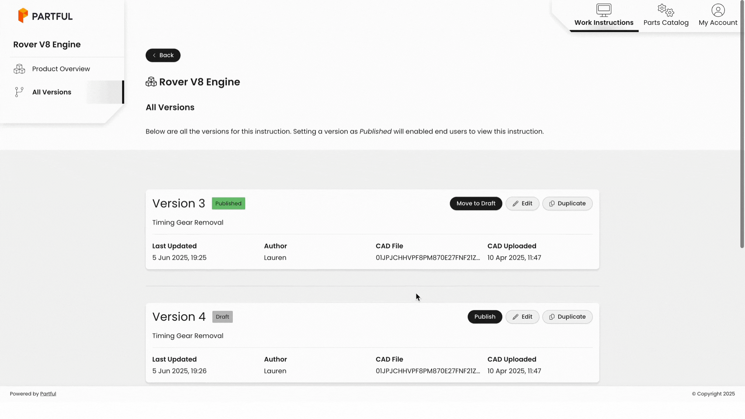Click the green Published status badge
745x419 pixels.
(228, 203)
